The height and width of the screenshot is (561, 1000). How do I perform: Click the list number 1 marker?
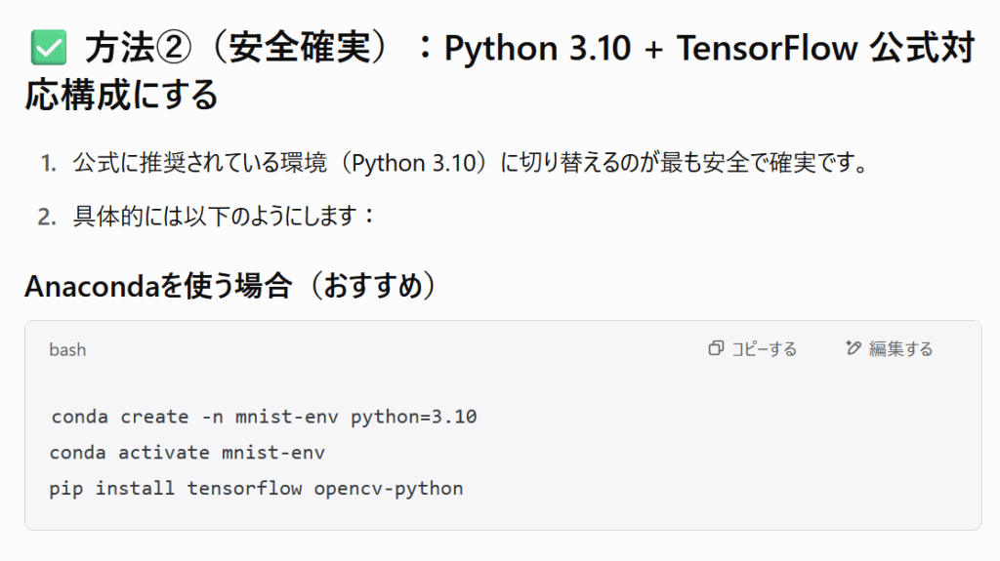pos(48,164)
